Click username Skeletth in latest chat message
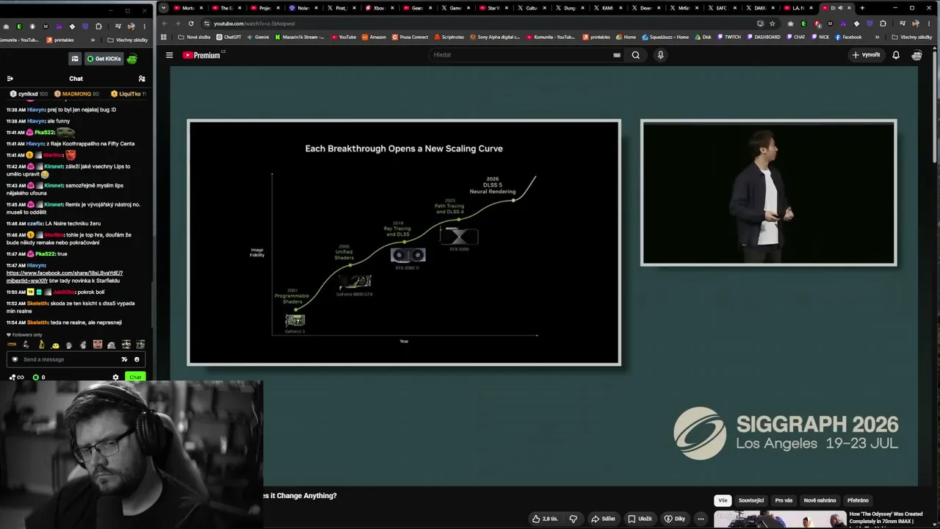The height and width of the screenshot is (529, 940). click(x=37, y=323)
